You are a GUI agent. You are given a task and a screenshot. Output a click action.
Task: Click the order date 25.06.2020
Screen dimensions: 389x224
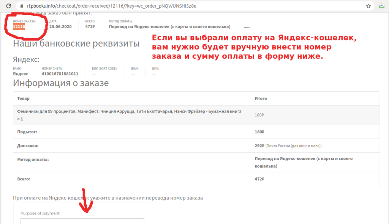60,27
